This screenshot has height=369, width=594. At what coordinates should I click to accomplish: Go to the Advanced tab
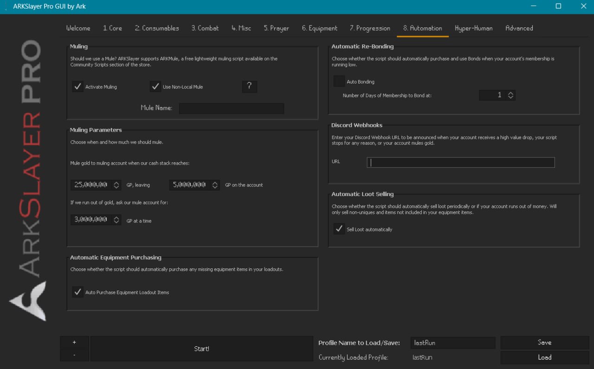click(x=519, y=28)
